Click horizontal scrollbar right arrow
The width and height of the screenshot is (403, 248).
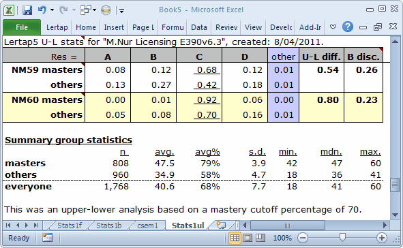point(385,226)
